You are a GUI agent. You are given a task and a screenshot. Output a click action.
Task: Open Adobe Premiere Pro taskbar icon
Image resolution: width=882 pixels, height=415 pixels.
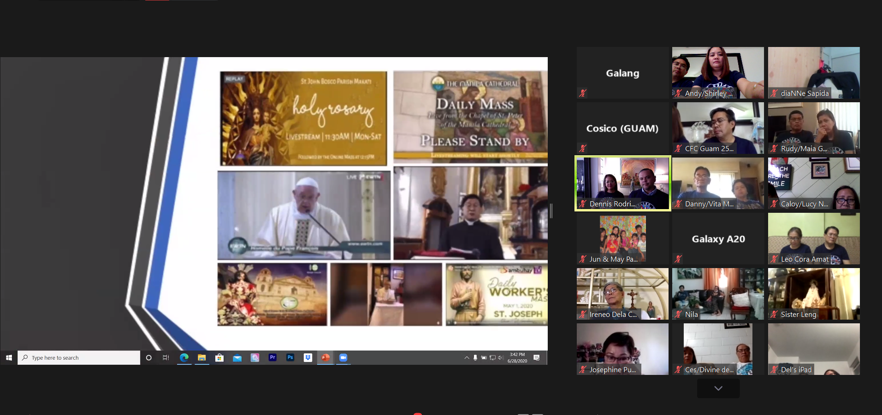coord(272,357)
